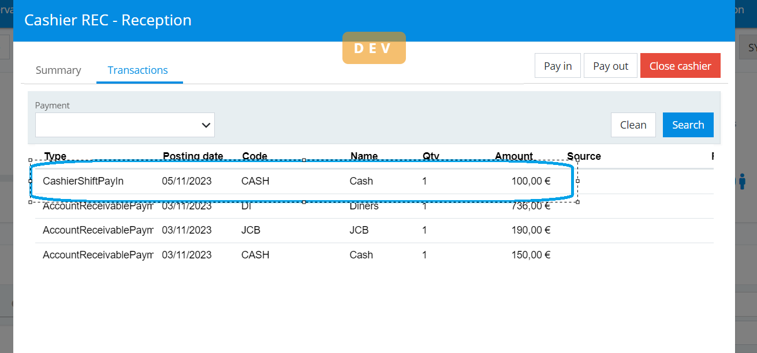Click the DEV environment badge
Viewport: 757px width, 353px height.
coord(374,48)
